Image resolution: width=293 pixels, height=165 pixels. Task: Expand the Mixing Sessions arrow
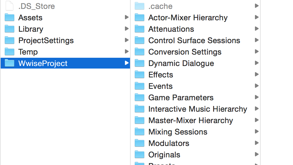[x=257, y=131]
